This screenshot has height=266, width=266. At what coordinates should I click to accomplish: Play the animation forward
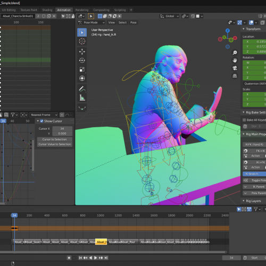96,257
